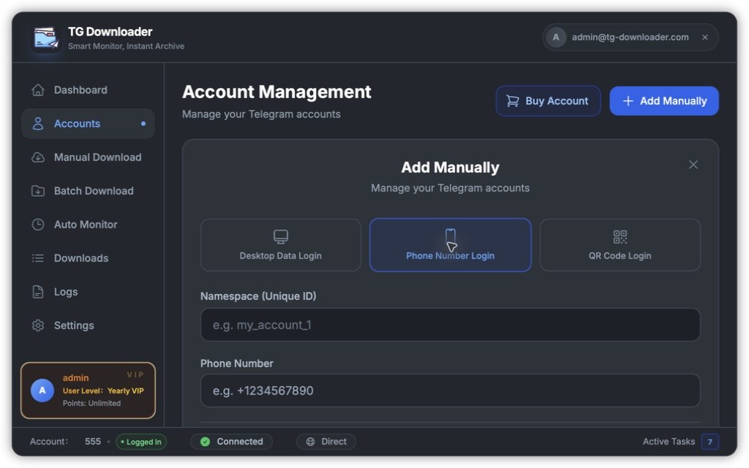Viewport: 749px width, 468px height.
Task: Switch to QR Code Login tab
Action: coord(620,245)
